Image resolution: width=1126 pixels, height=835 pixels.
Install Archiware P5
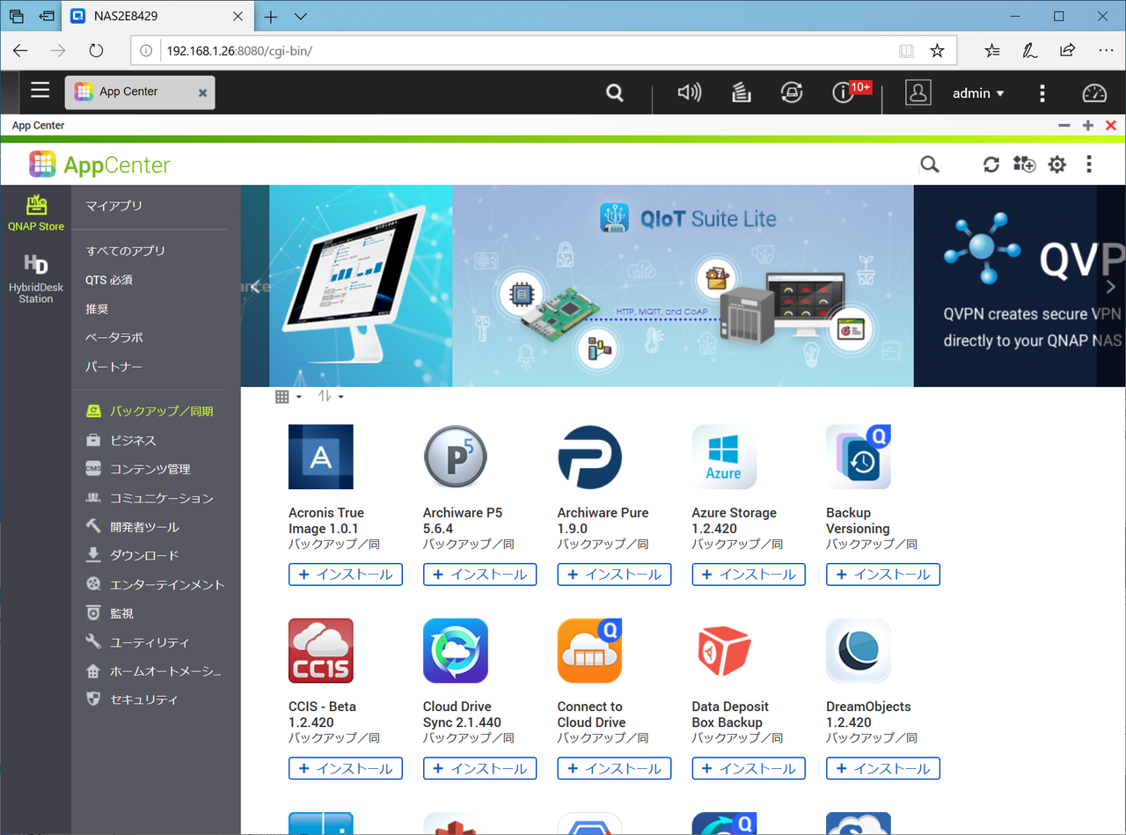480,575
